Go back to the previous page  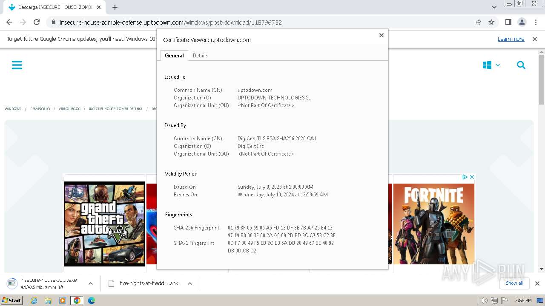pos(9,22)
